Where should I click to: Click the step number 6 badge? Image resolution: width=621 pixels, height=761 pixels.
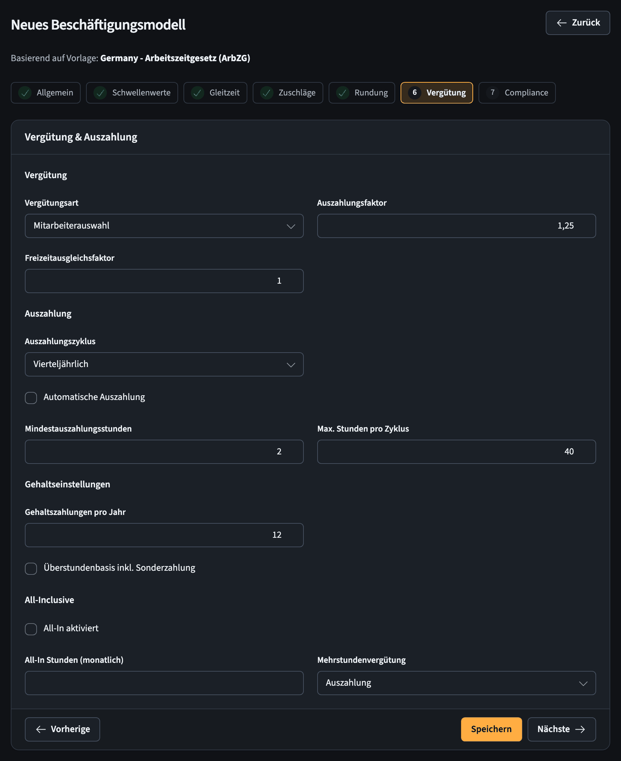415,92
